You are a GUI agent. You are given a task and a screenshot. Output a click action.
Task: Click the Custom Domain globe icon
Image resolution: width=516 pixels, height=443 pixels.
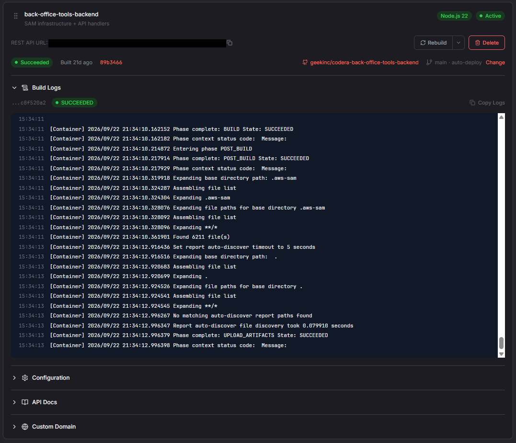[25, 427]
